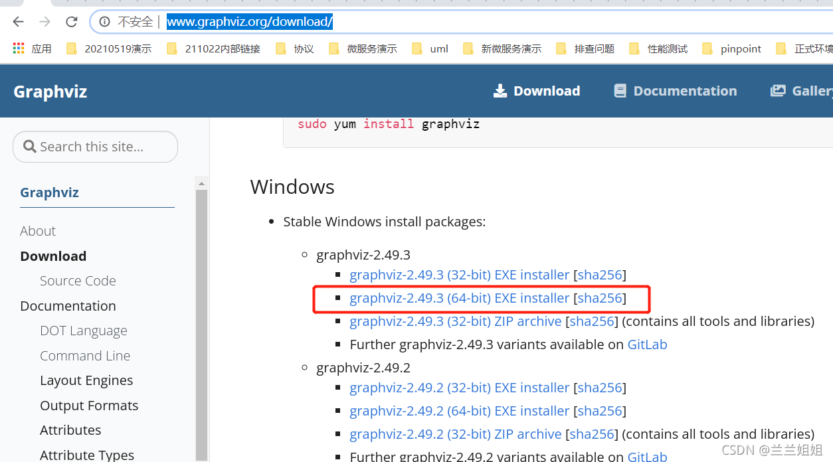Download graphviz-2.49.2 (32-bit) EXE installer
Screen dimensions: 833x462
tap(460, 388)
